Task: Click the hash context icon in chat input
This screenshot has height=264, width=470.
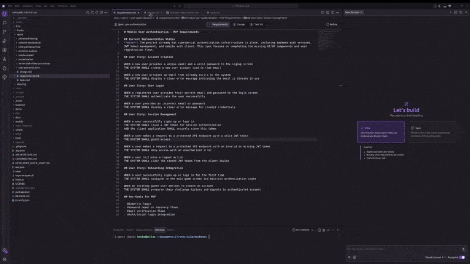Action: [349, 257]
